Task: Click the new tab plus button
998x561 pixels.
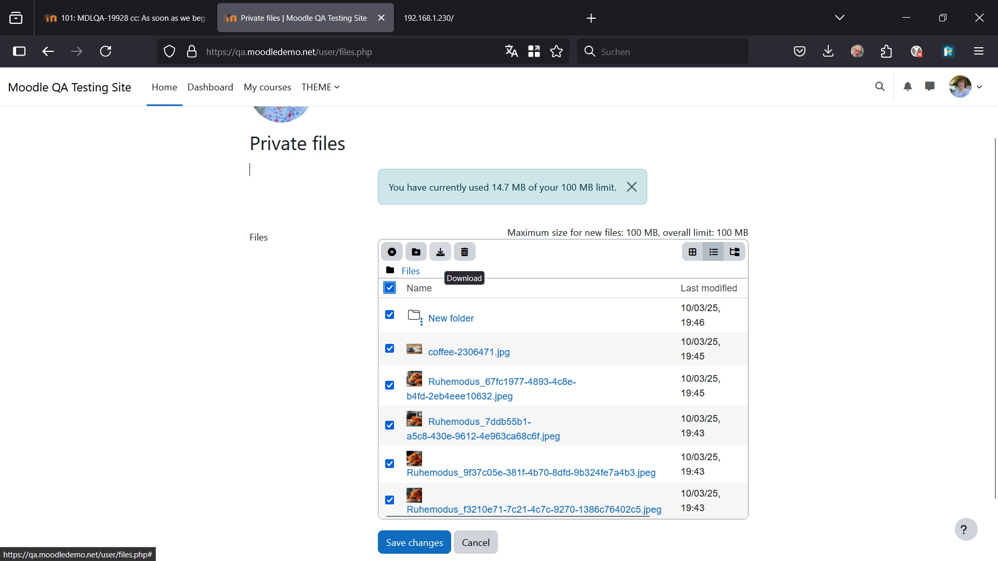Action: click(591, 18)
